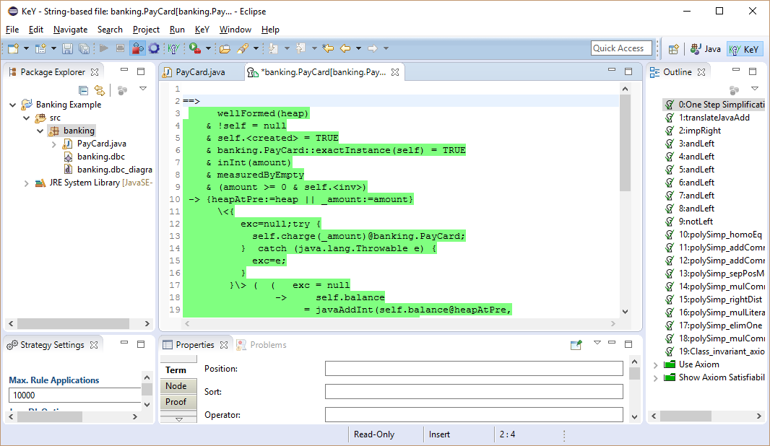Click the Save All toolbar icon
770x446 pixels.
point(84,48)
